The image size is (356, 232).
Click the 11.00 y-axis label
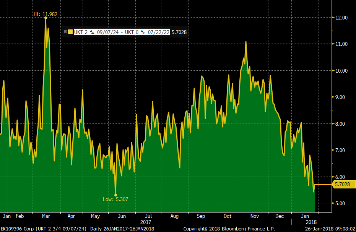click(341, 44)
